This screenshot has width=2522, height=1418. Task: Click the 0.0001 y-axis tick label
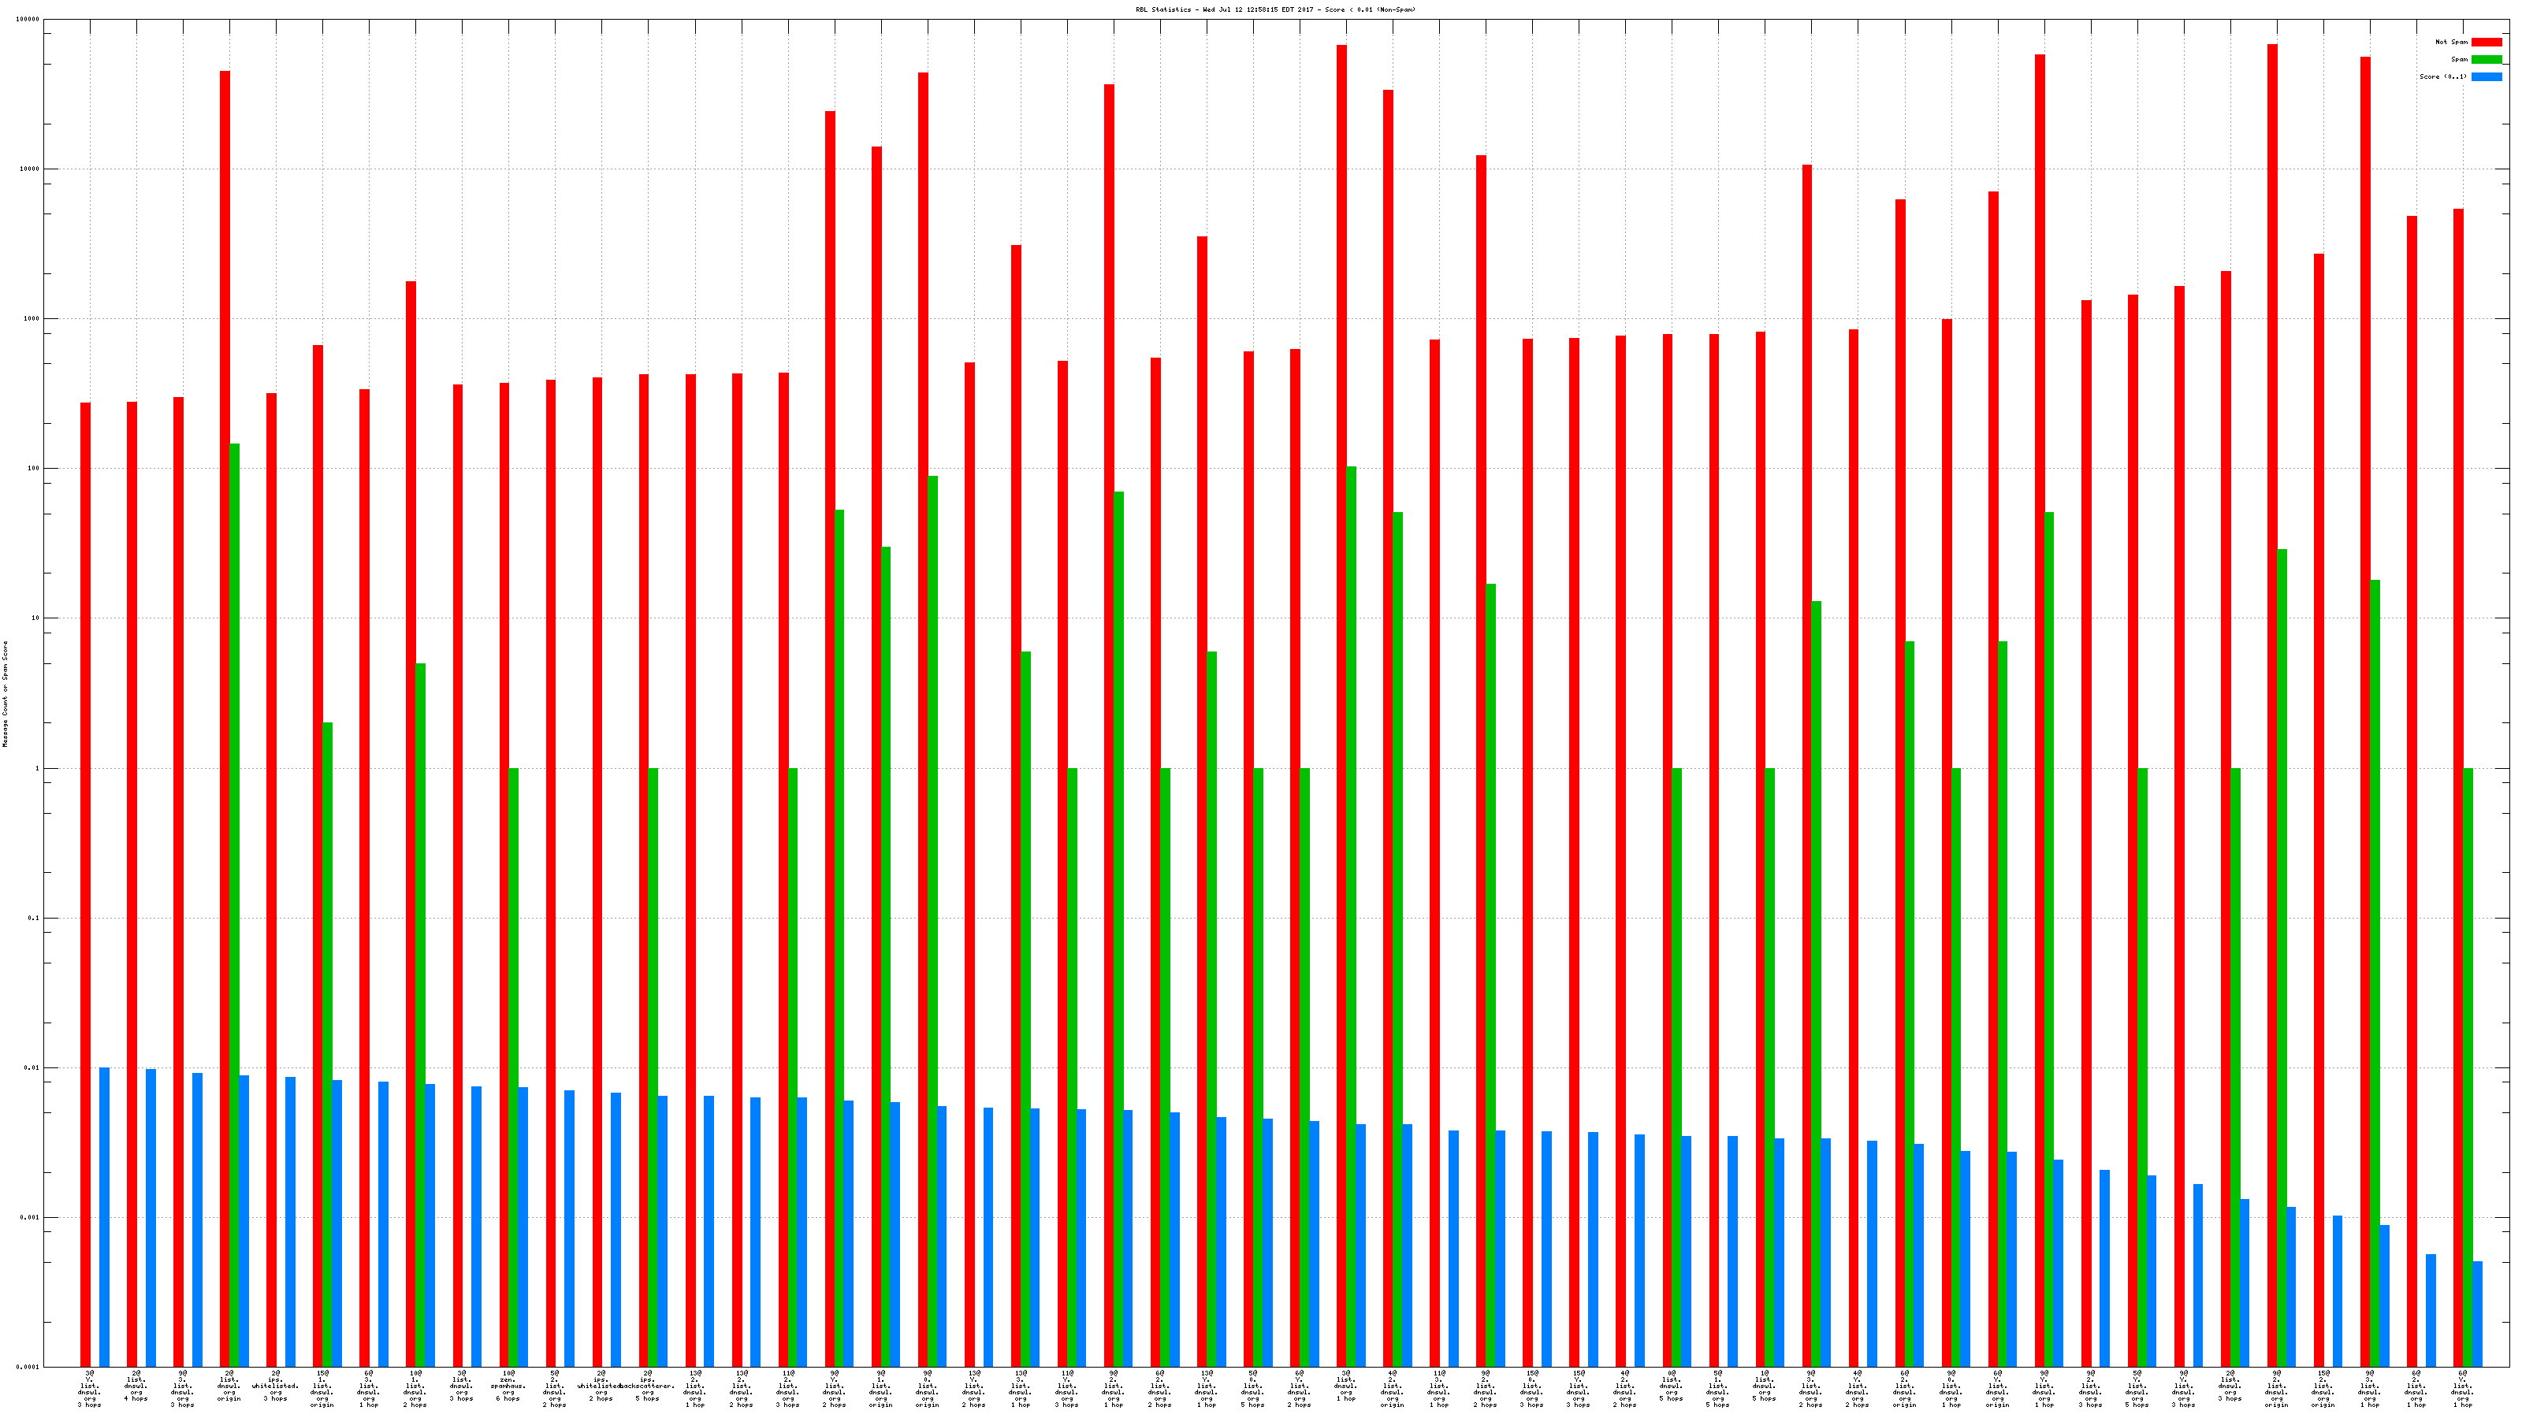coord(28,1367)
